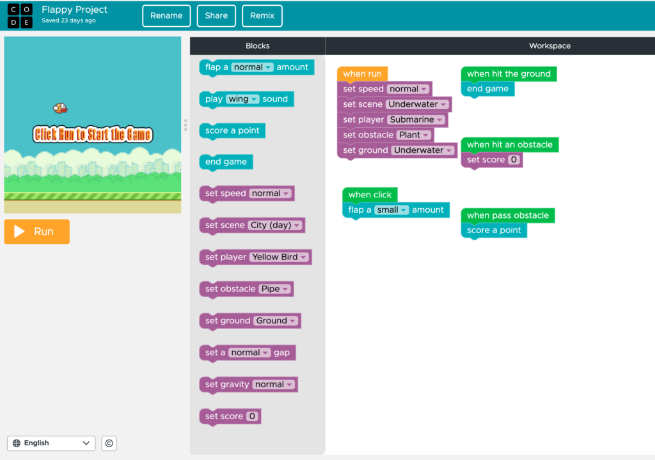
Task: Click the globe icon in language selector
Action: (x=17, y=443)
